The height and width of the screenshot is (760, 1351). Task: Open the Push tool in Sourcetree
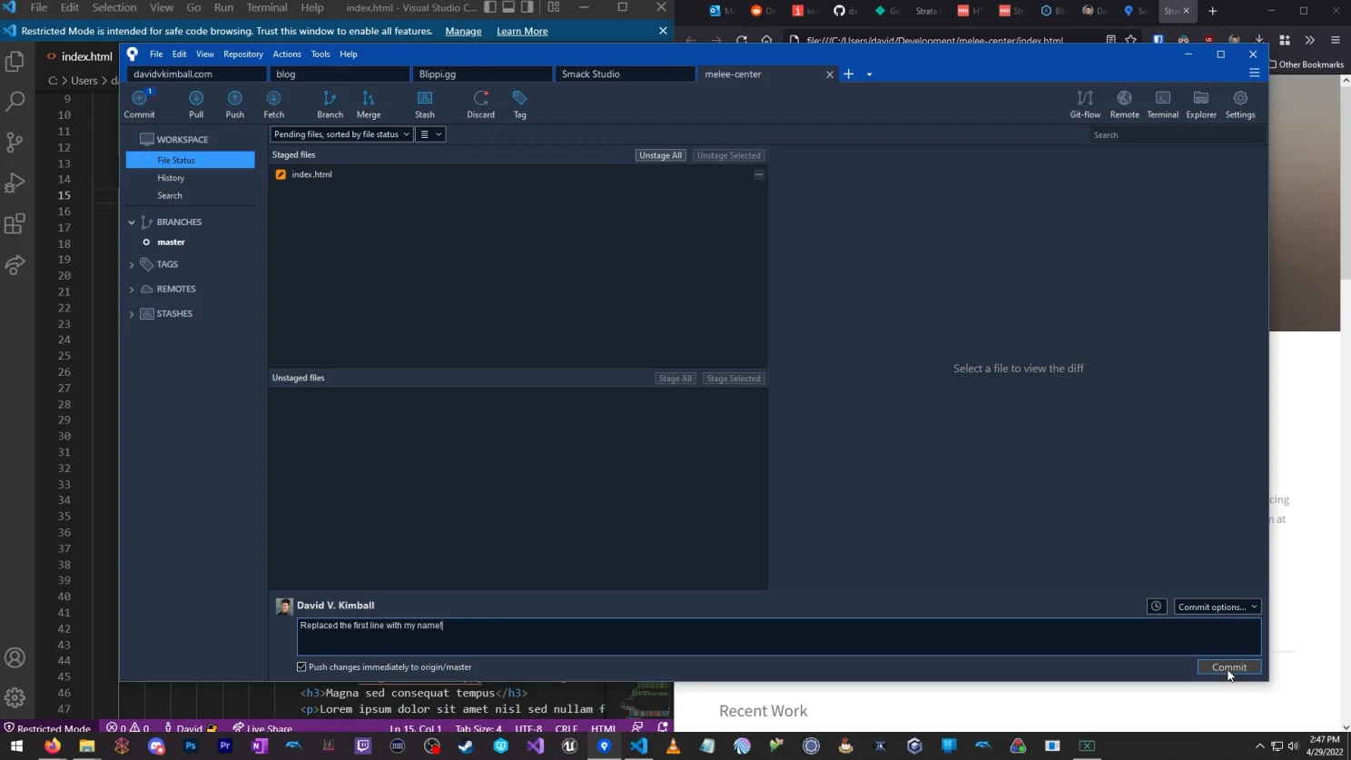[x=234, y=100]
